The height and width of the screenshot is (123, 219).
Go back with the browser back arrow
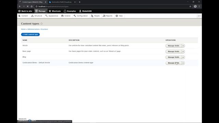point(20,6)
